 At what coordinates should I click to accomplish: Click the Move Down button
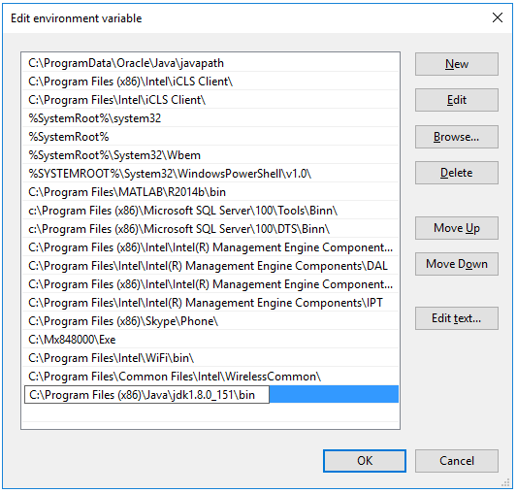[x=456, y=264]
